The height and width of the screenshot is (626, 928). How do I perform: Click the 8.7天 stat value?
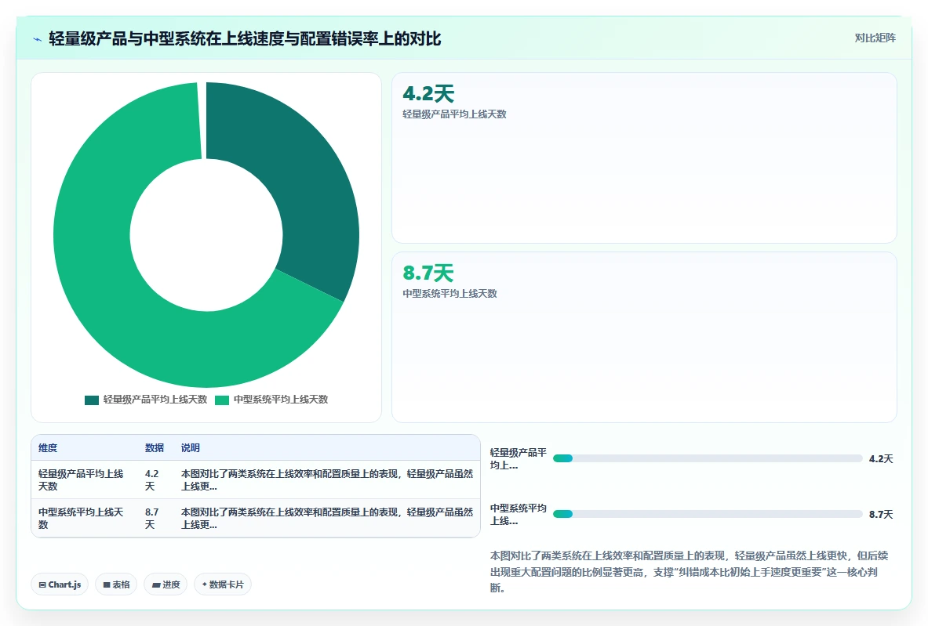click(428, 273)
